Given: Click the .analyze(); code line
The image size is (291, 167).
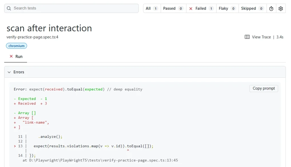Looking at the screenshot, I should click(x=50, y=137).
